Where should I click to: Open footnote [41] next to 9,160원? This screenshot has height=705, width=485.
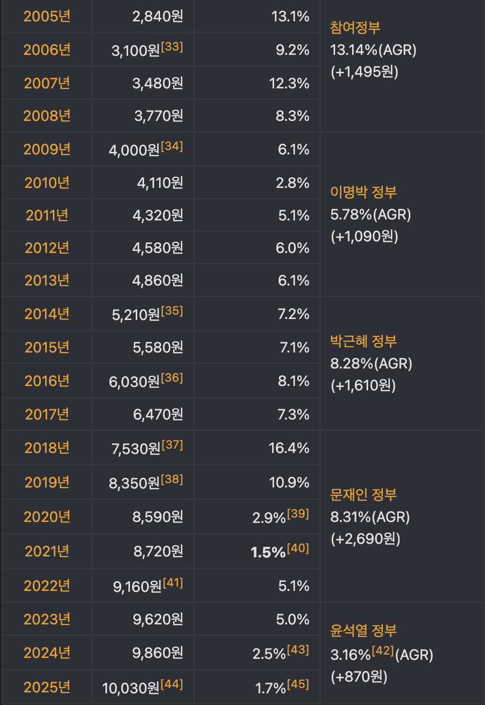click(x=173, y=583)
